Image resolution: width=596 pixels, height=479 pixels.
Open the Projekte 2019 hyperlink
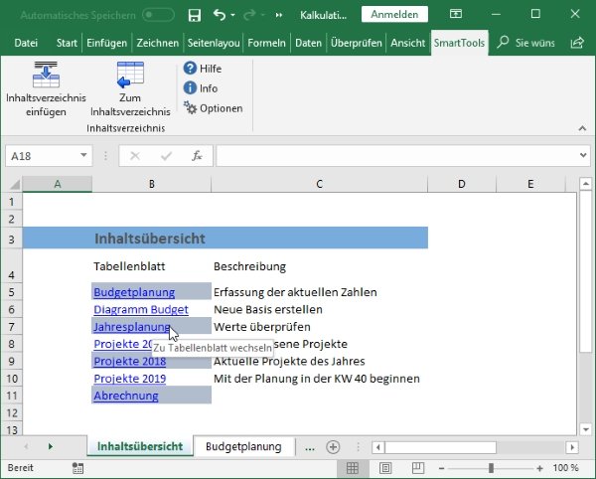(129, 379)
